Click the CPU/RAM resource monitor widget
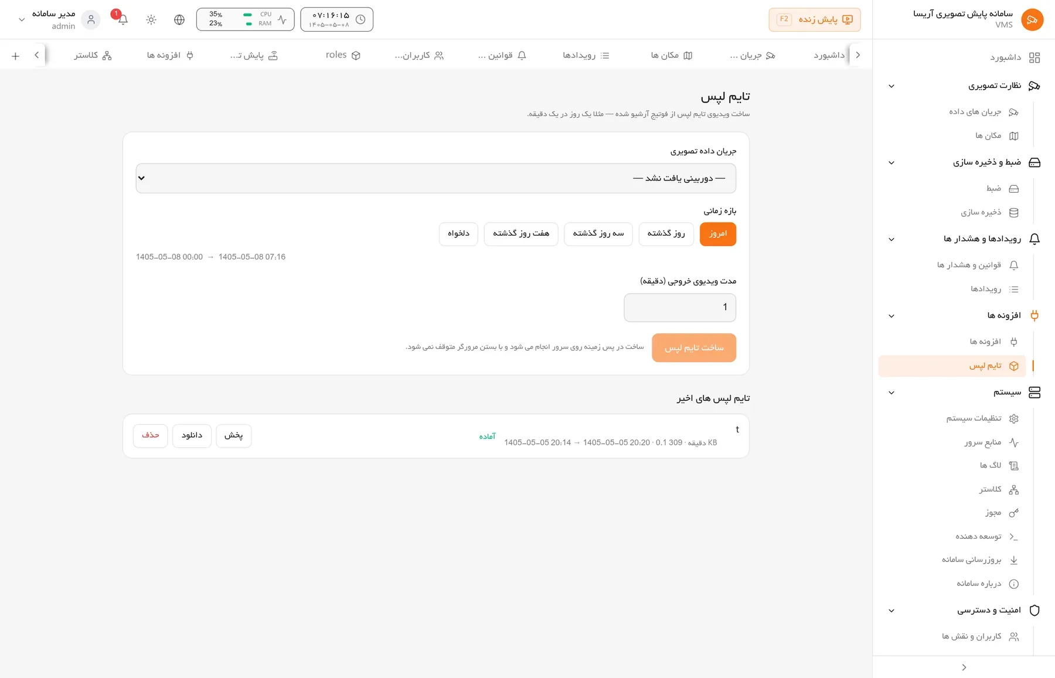This screenshot has height=678, width=1055. 245,19
